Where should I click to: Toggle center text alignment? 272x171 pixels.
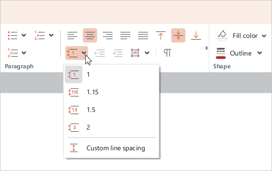coord(90,35)
